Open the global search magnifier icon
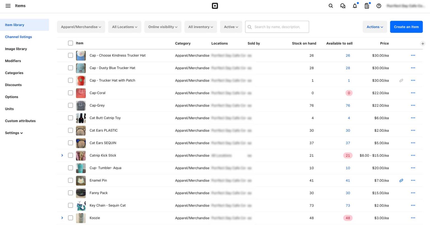The height and width of the screenshot is (225, 430). pyautogui.click(x=331, y=6)
